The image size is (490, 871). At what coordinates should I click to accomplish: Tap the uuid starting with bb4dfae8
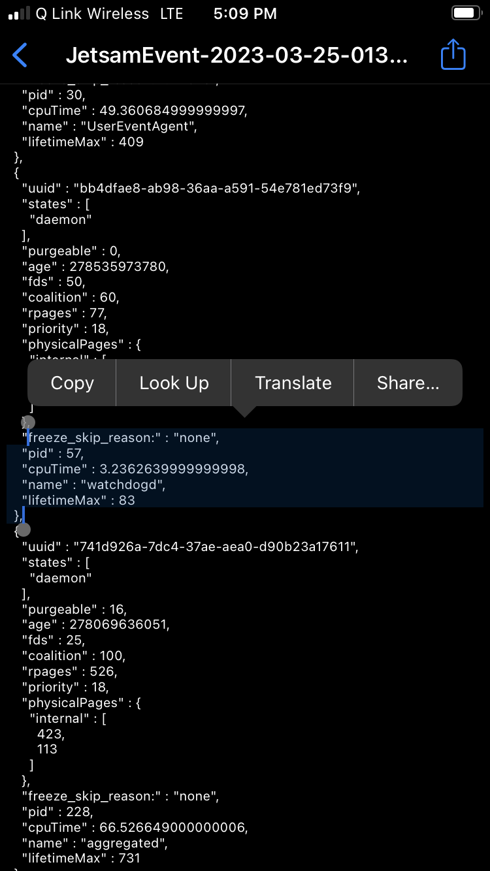[190, 189]
